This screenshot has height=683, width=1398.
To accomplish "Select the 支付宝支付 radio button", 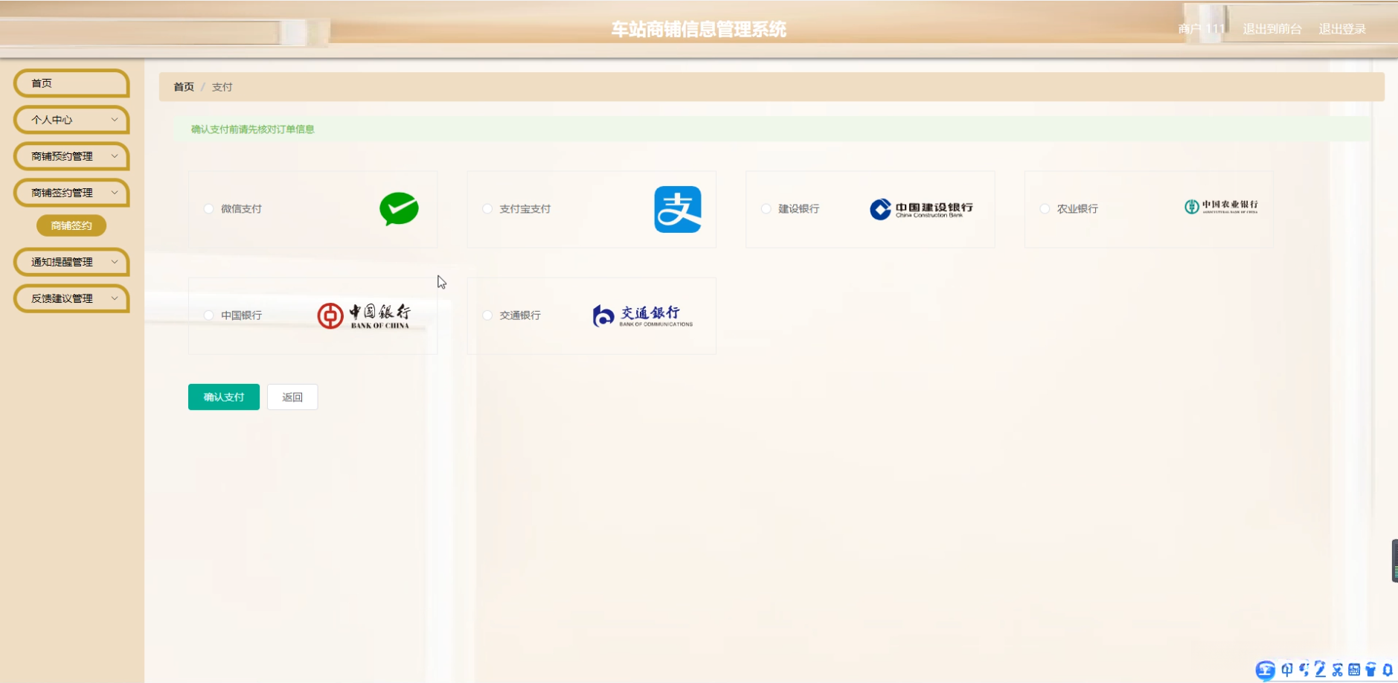I will coord(487,209).
